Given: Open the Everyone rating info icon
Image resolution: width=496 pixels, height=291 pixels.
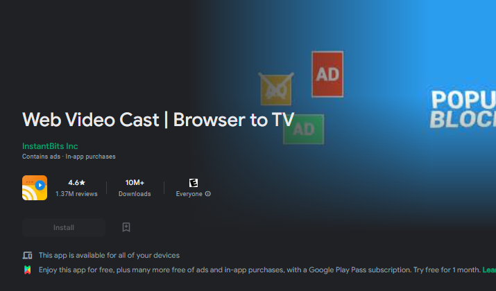Looking at the screenshot, I should 208,194.
